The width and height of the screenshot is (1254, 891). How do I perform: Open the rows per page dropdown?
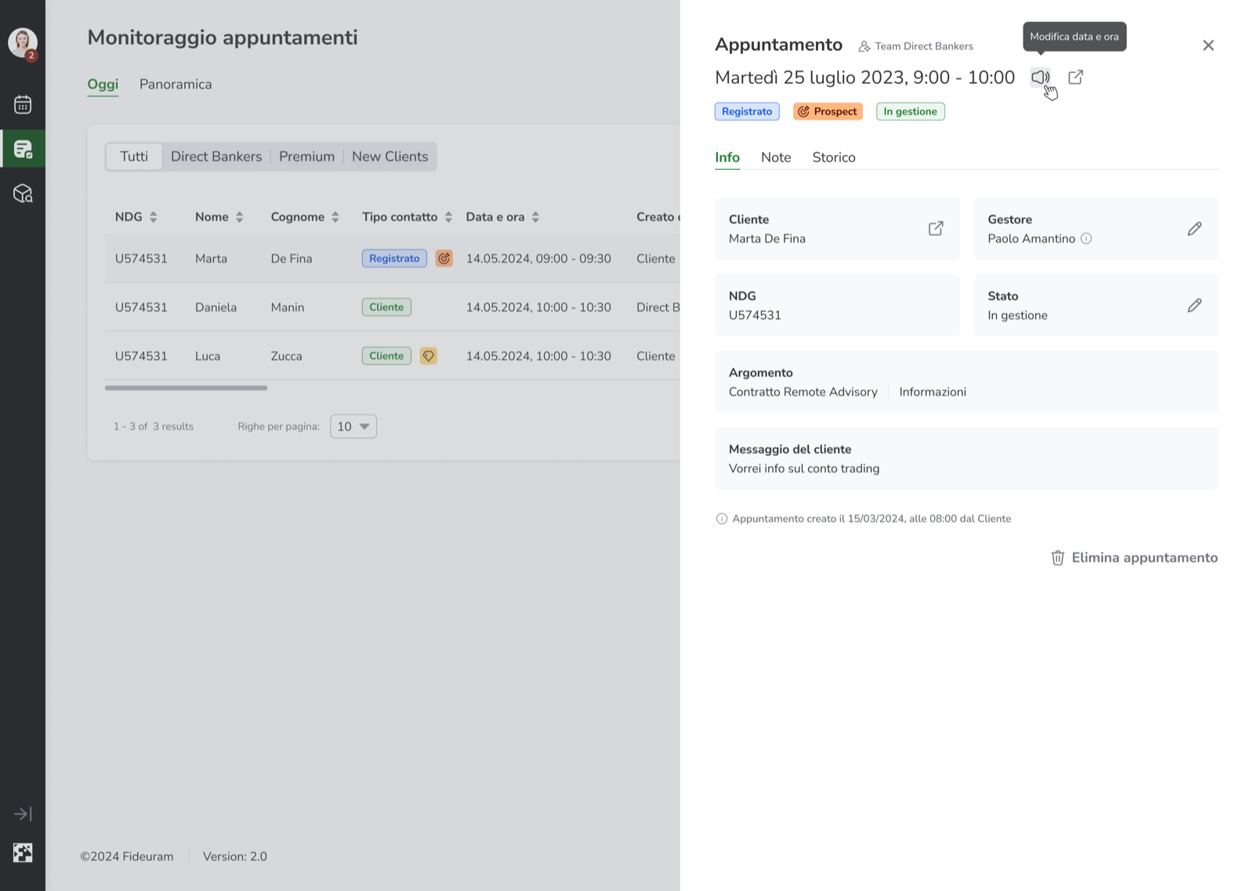click(x=353, y=426)
